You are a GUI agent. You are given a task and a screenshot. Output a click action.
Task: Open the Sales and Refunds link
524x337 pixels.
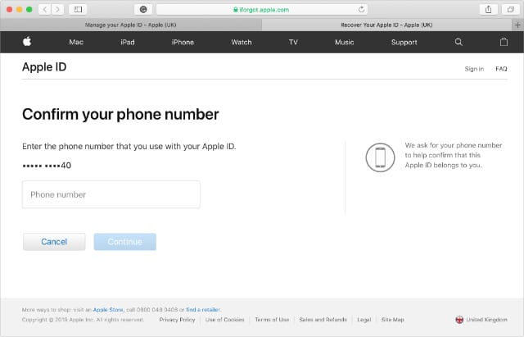click(x=323, y=320)
